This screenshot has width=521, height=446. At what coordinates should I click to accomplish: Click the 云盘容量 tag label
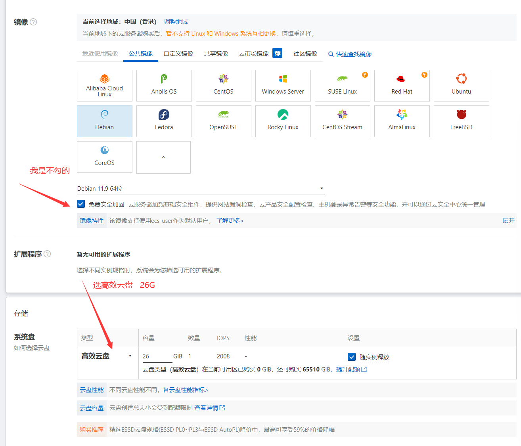tap(92, 408)
